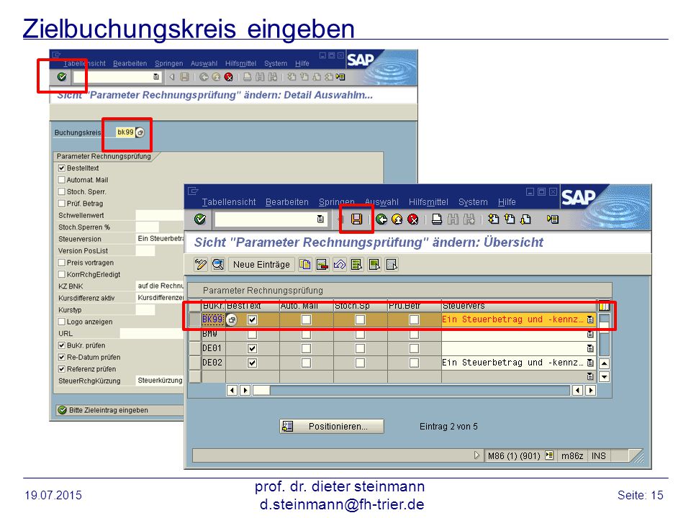Click Save disk icon in Übersicht window

356,219
